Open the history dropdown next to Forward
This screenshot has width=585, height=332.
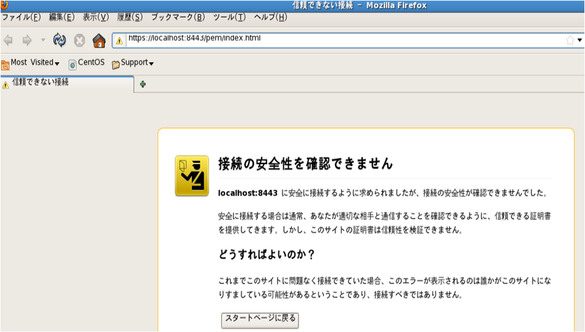[x=43, y=40]
